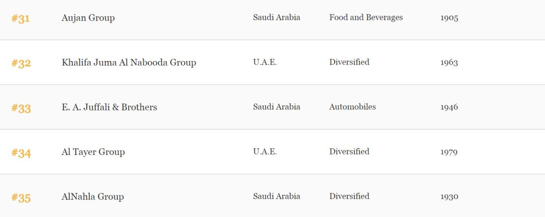Click the Automobiles sector text
Viewport: 545px width, 217px height.
(352, 107)
